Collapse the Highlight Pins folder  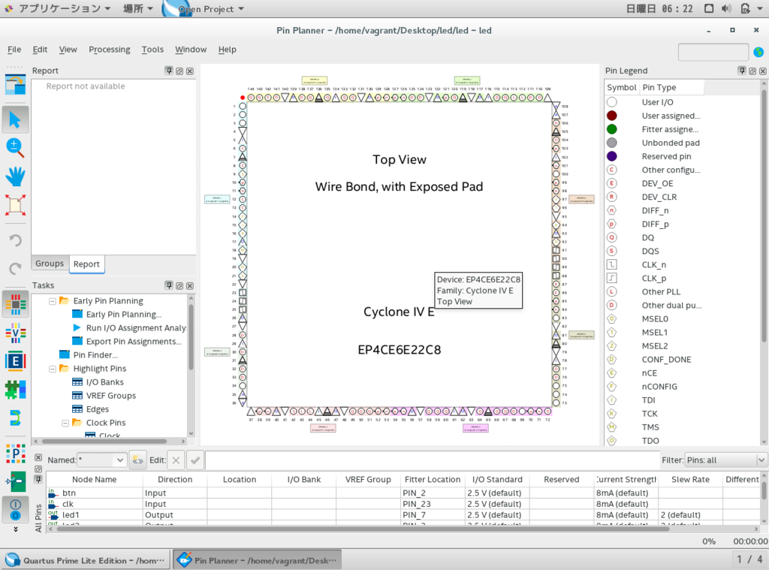point(52,369)
